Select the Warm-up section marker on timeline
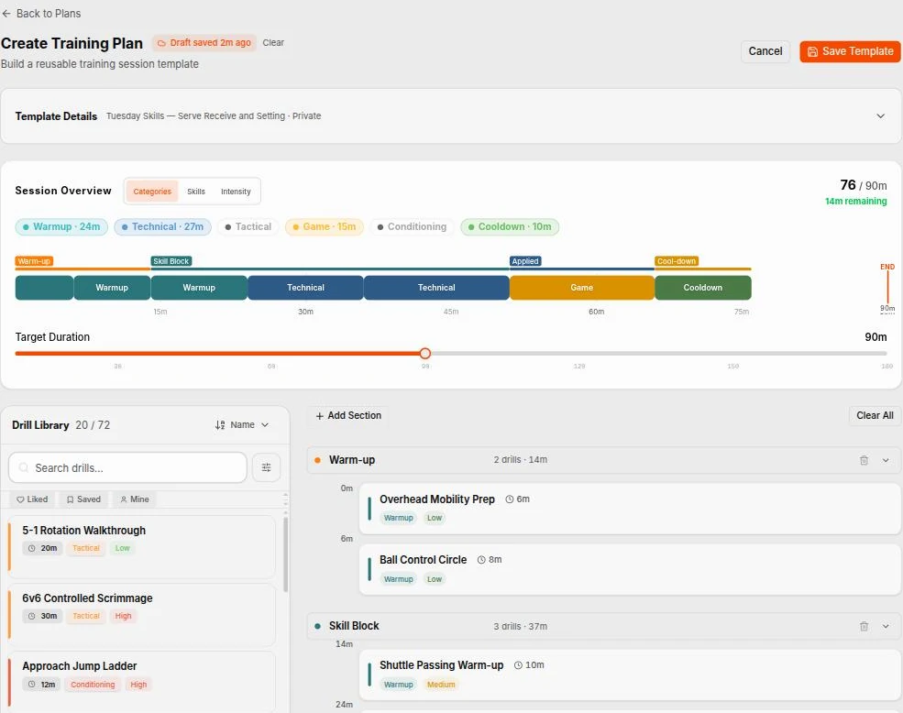The height and width of the screenshot is (713, 903). tap(34, 261)
